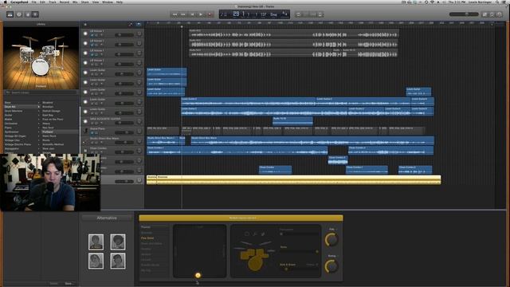Open the Share menu
This screenshot has width=510, height=287.
pyautogui.click(x=84, y=2)
